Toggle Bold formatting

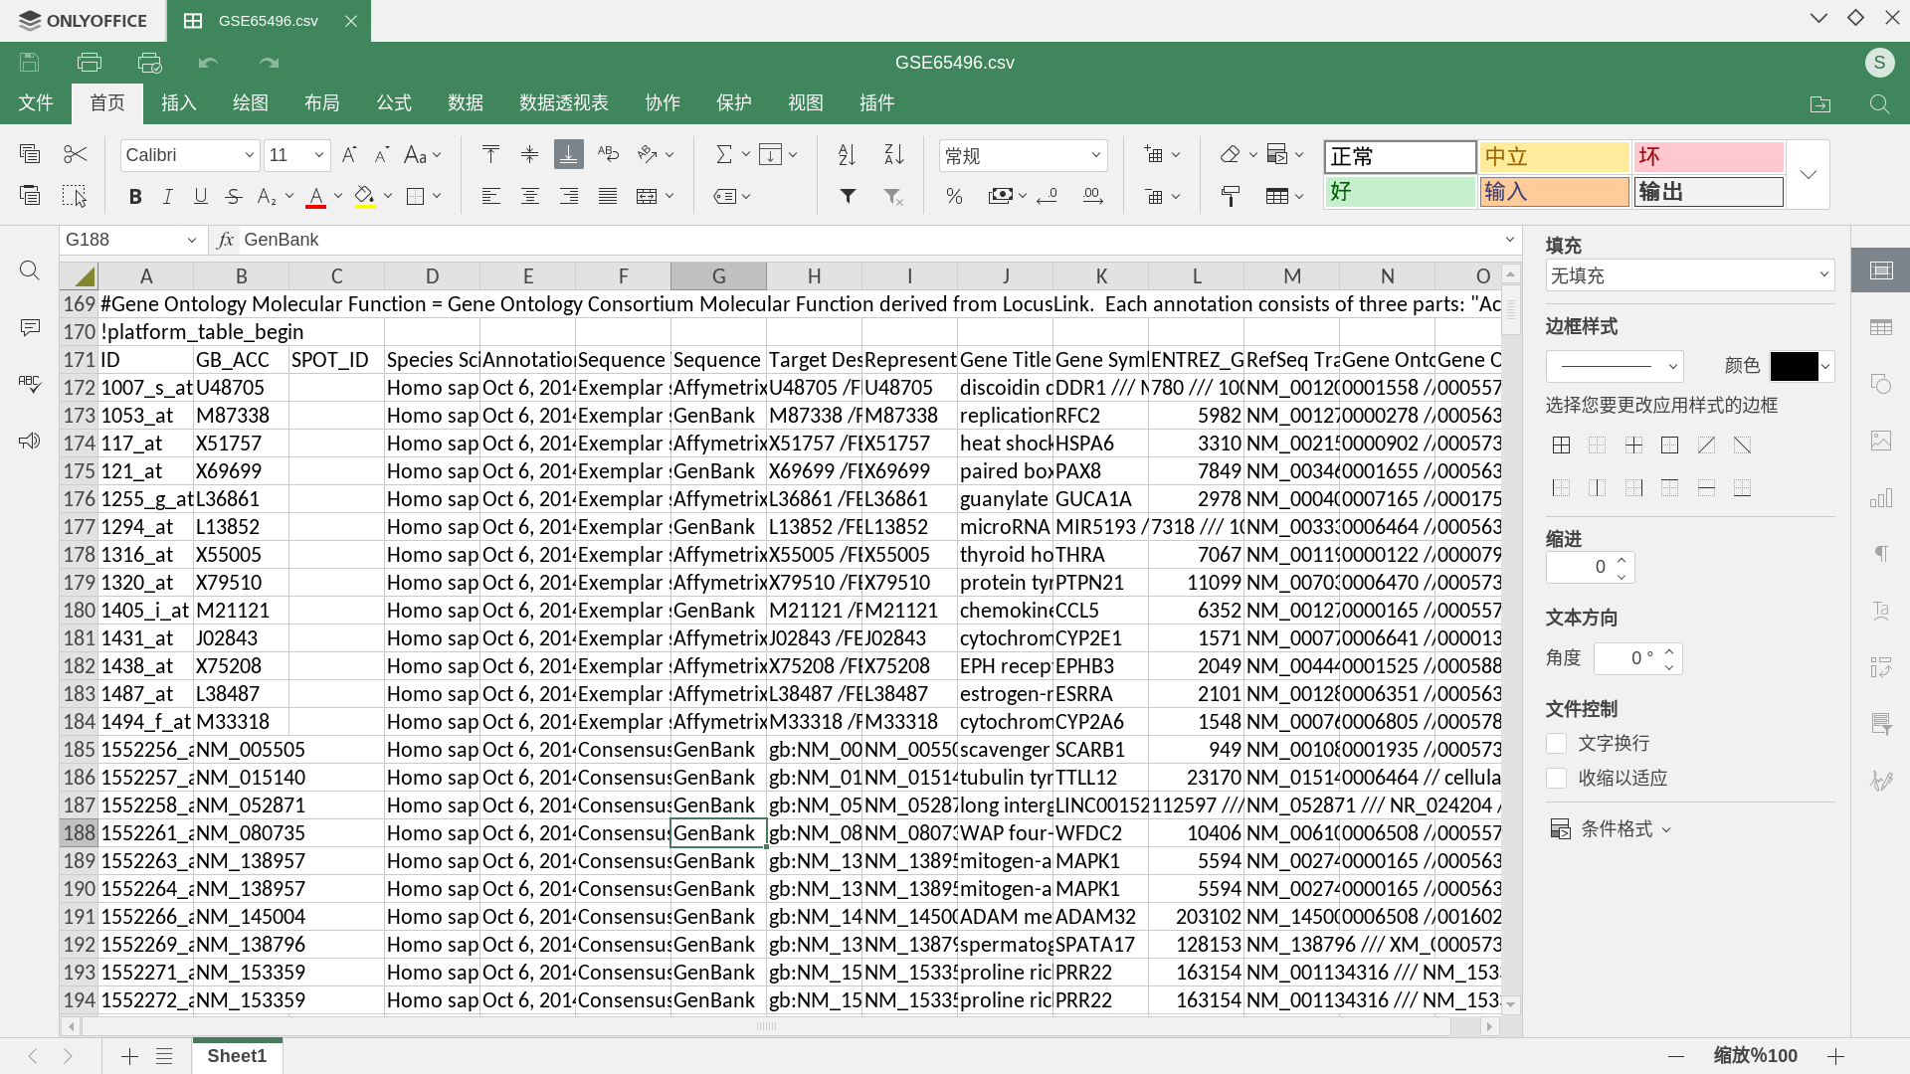(x=135, y=197)
